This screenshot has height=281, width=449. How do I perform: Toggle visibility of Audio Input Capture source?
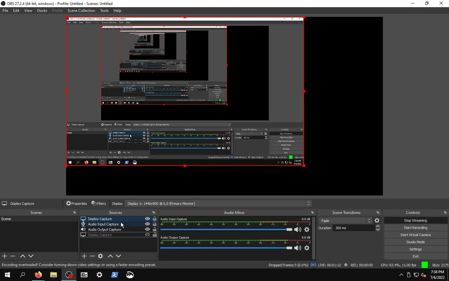[x=147, y=224]
